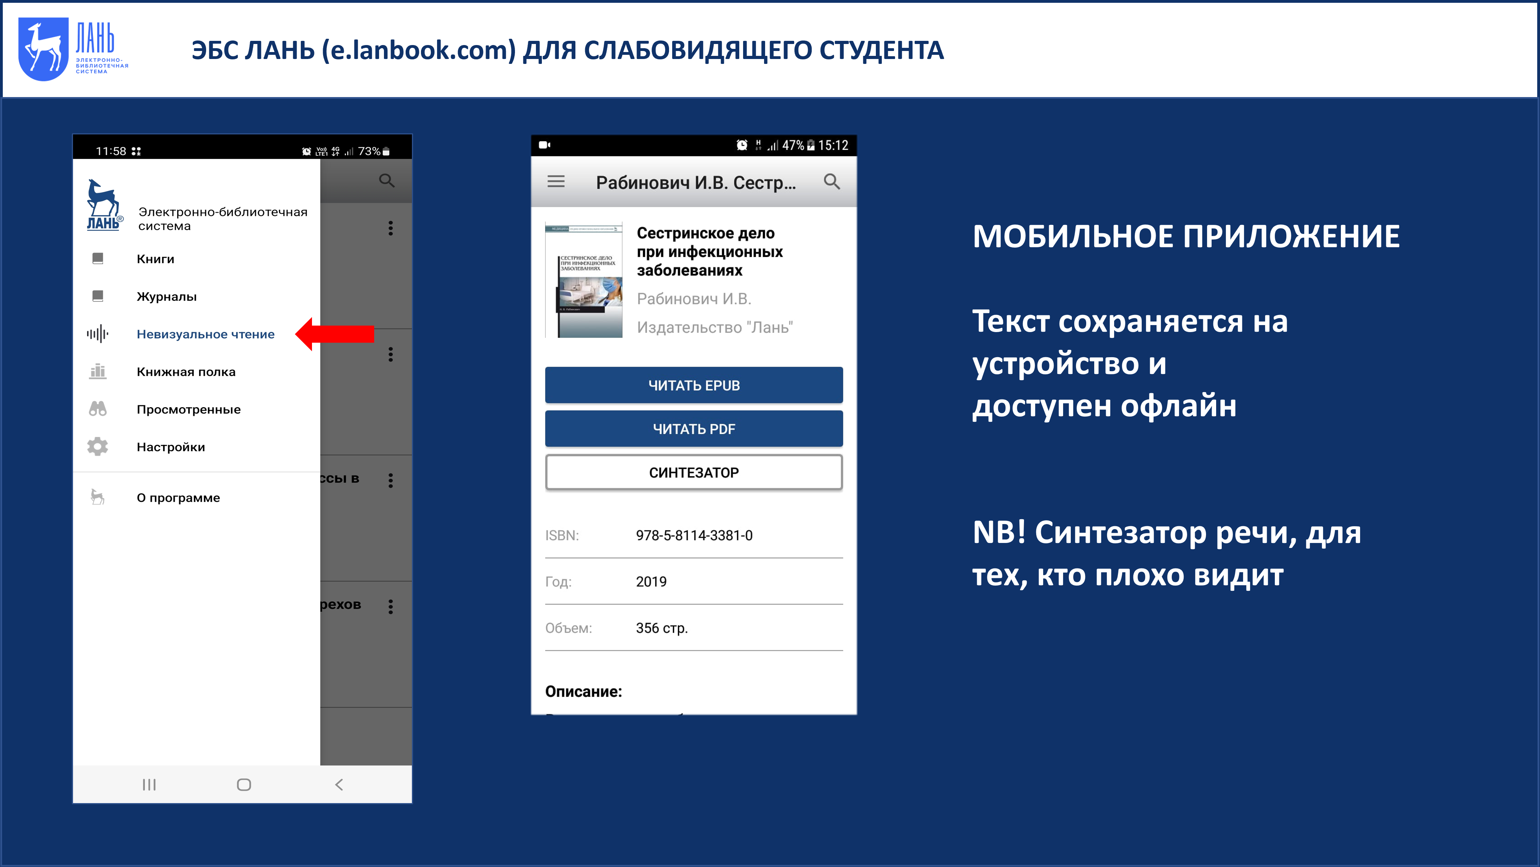Click toolbar title Рабинович И.В. Сестр...
The width and height of the screenshot is (1540, 867).
coord(696,182)
